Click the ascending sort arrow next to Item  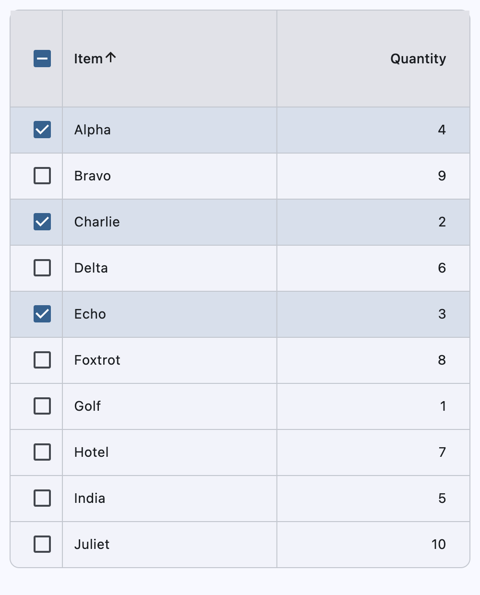click(x=111, y=58)
